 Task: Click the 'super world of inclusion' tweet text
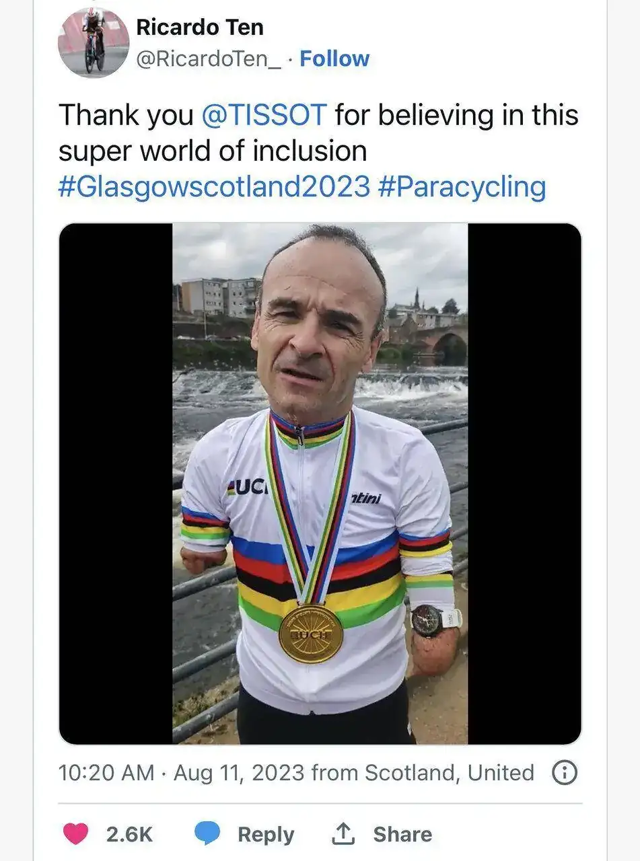click(x=213, y=151)
